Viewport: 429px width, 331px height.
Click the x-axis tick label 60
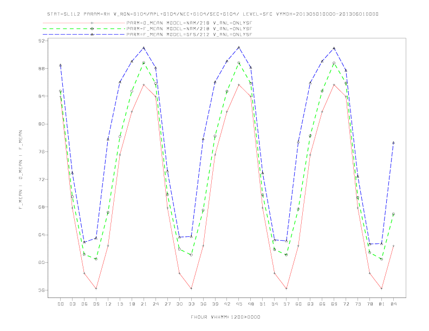(x=298, y=304)
